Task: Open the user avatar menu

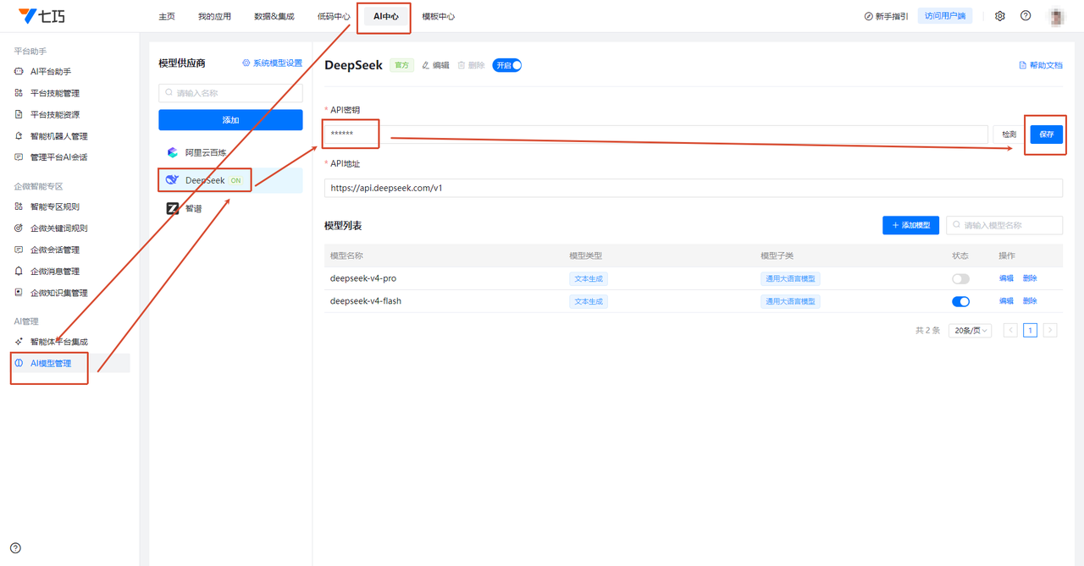Action: [x=1056, y=16]
